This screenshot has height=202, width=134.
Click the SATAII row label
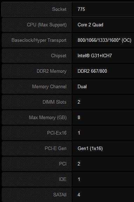[60, 195]
